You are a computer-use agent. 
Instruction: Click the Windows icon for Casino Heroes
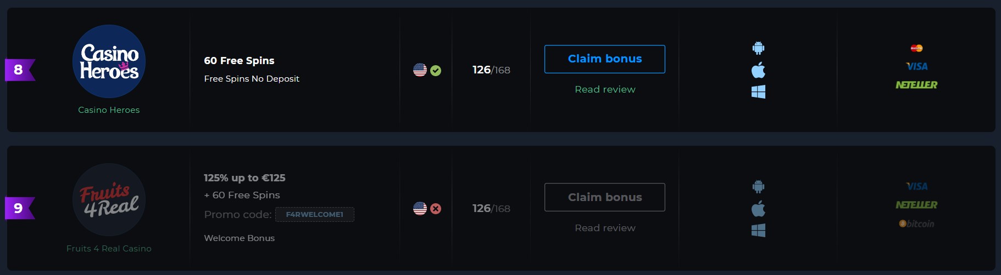click(758, 92)
